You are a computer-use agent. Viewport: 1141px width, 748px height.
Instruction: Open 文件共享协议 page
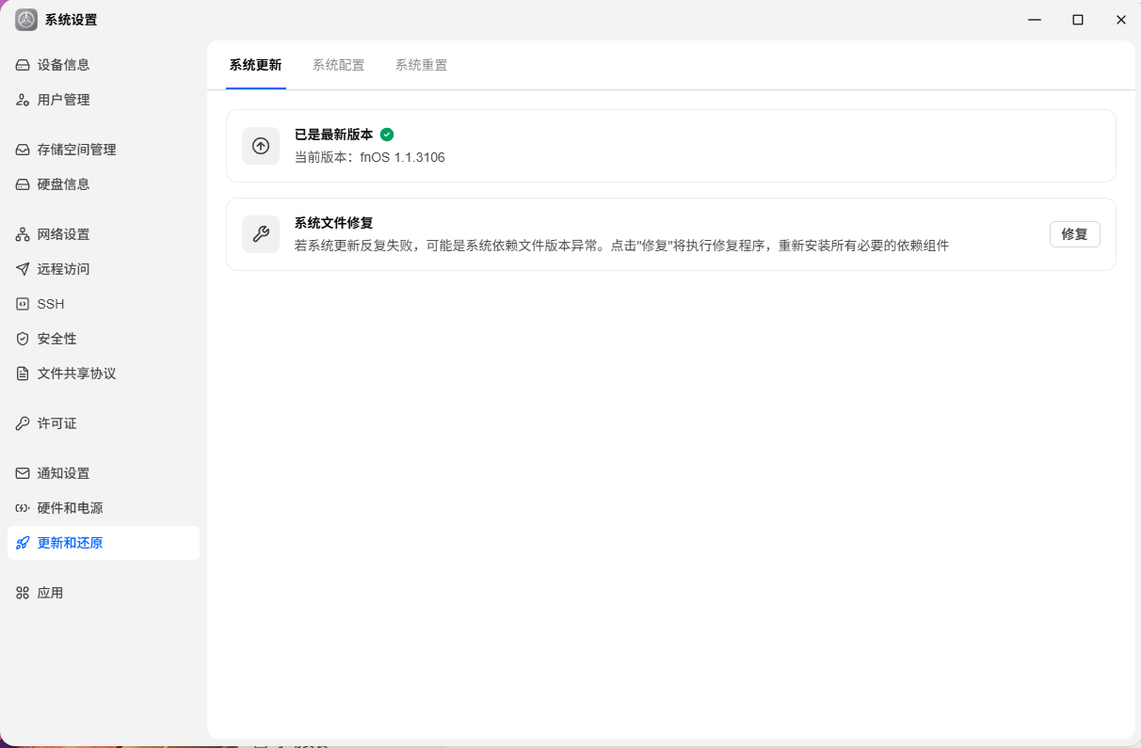click(x=104, y=374)
